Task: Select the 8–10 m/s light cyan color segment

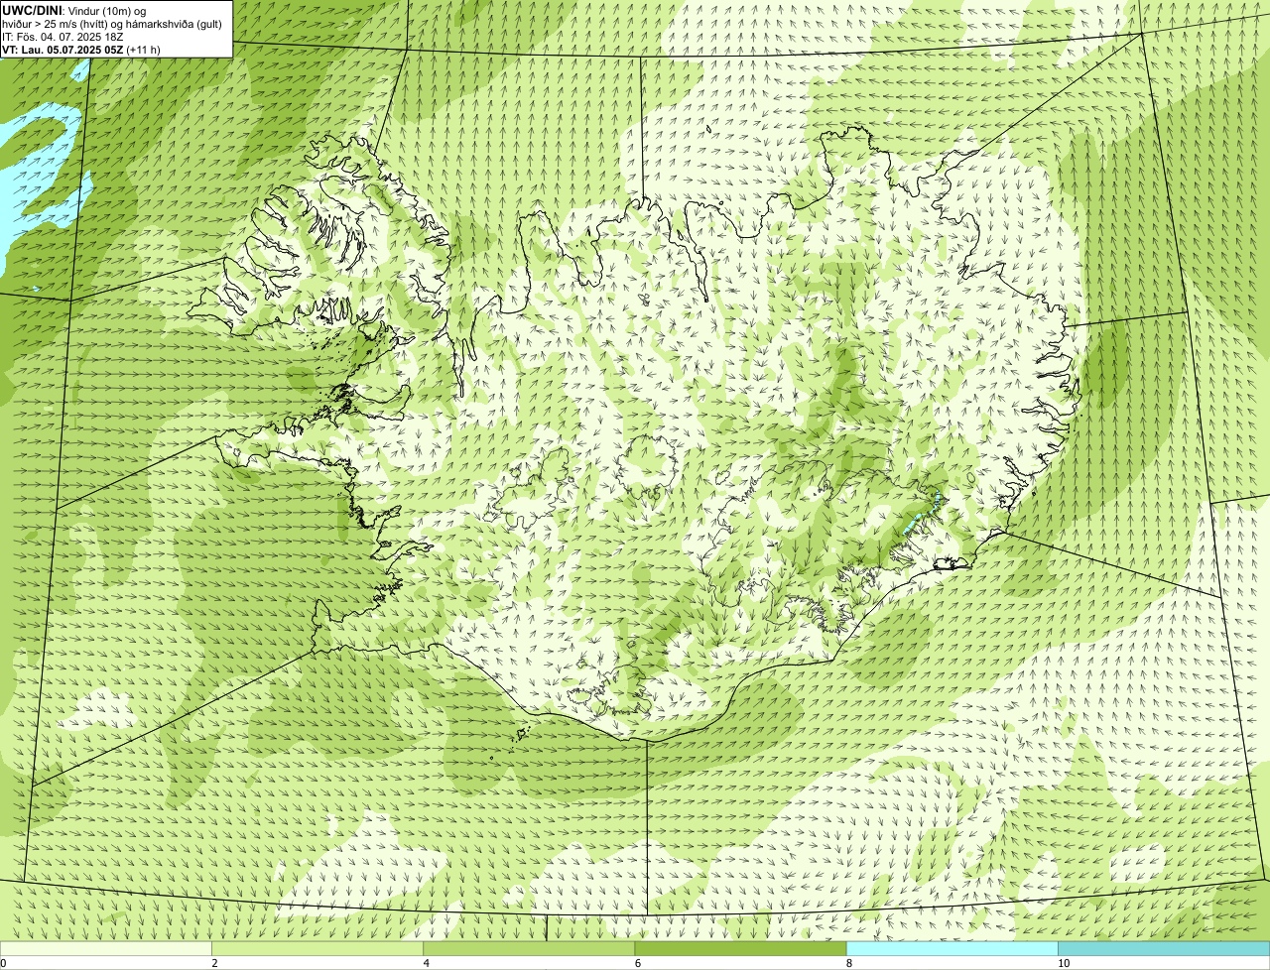Action: (x=952, y=949)
